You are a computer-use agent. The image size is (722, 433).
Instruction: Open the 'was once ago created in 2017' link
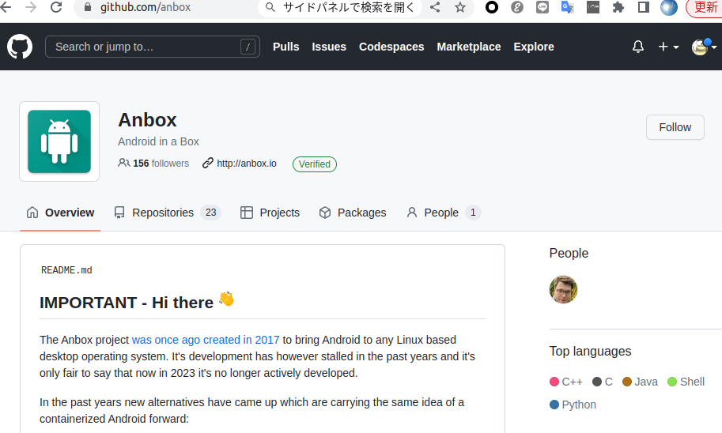(206, 340)
